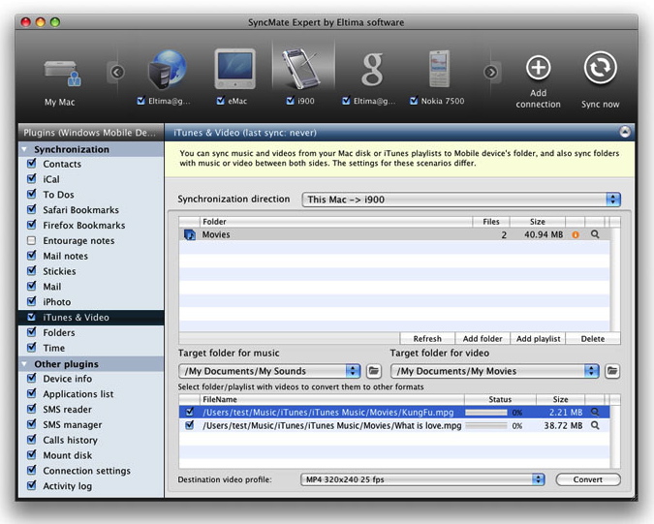The image size is (654, 524).
Task: Open the iPhoto plugin
Action: (57, 302)
